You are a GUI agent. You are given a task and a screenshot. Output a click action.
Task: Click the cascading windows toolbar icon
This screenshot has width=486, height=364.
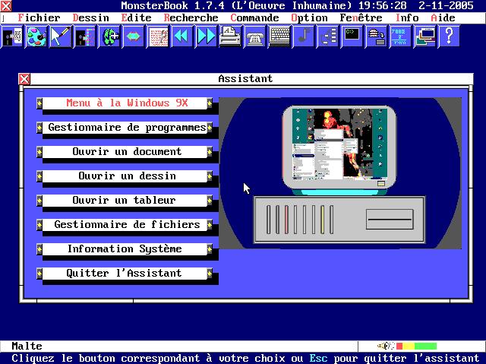(425, 36)
